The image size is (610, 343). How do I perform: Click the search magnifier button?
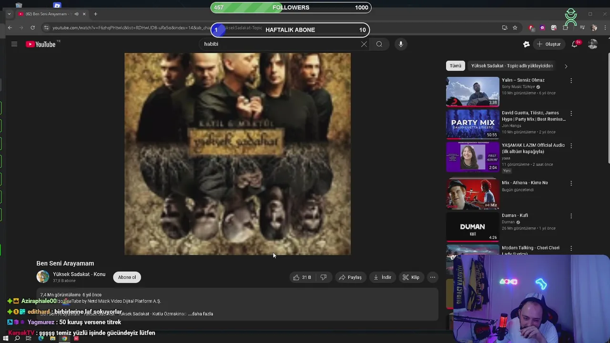point(379,44)
